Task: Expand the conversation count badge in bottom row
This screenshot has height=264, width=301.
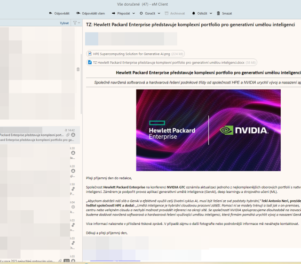Action: coord(66,261)
